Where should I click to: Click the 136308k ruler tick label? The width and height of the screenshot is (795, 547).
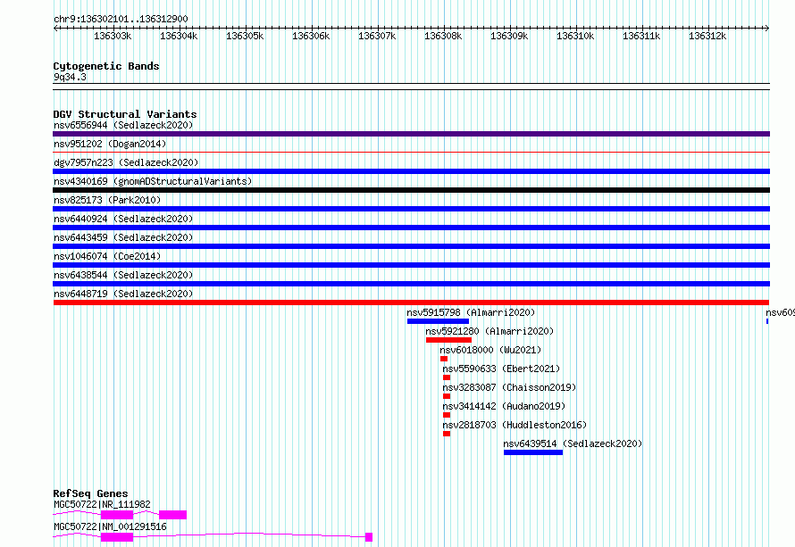tap(443, 36)
